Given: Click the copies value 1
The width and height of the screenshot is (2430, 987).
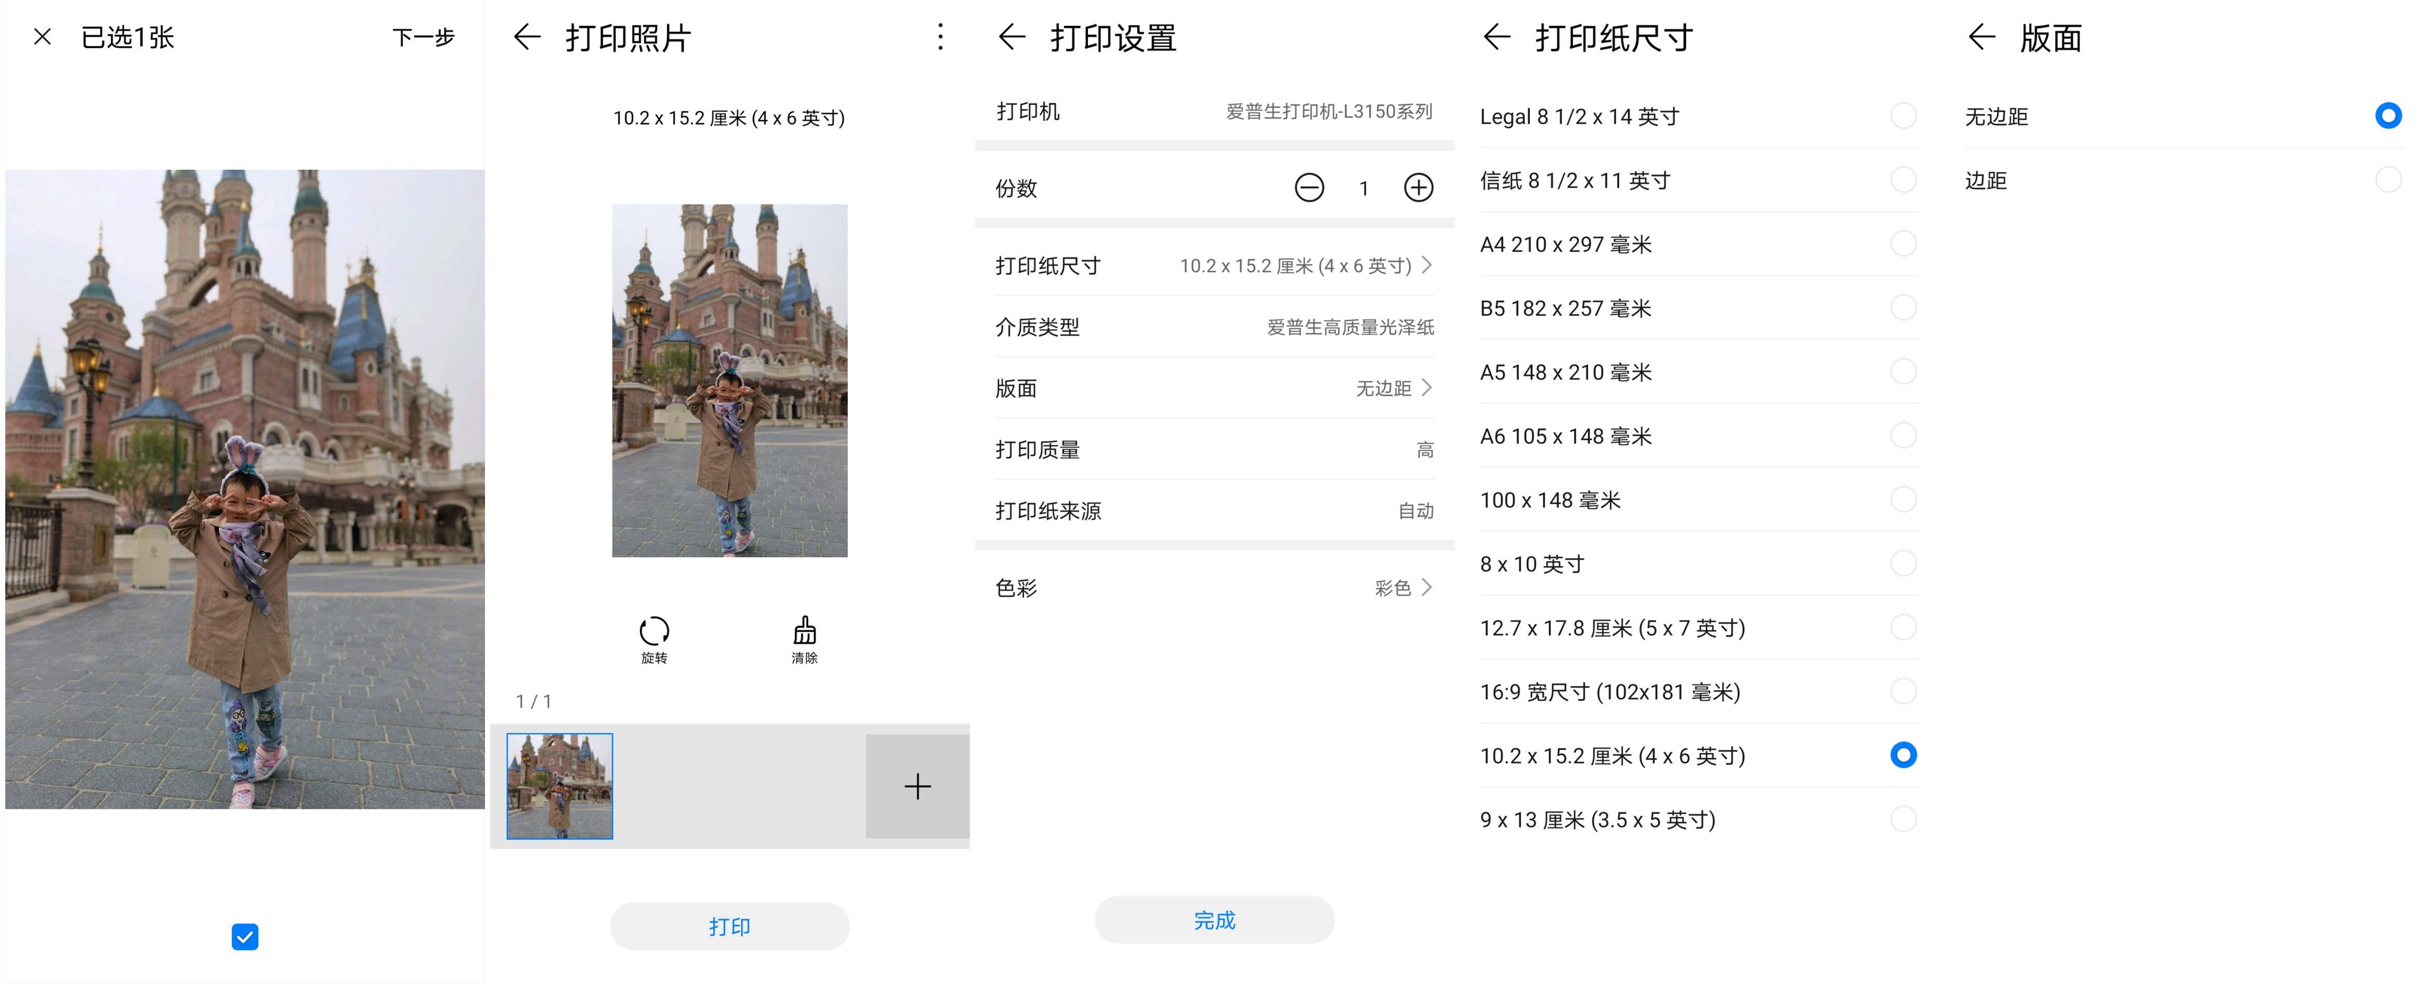Looking at the screenshot, I should 1363,189.
